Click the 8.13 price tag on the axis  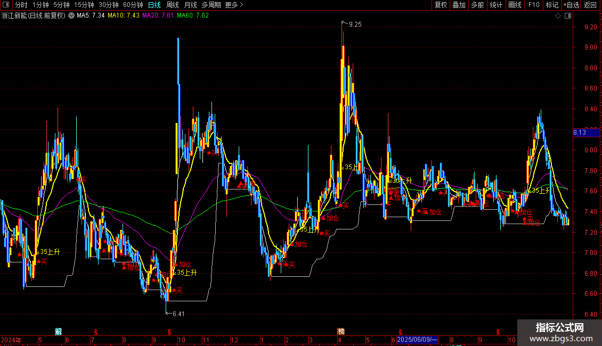[586, 133]
